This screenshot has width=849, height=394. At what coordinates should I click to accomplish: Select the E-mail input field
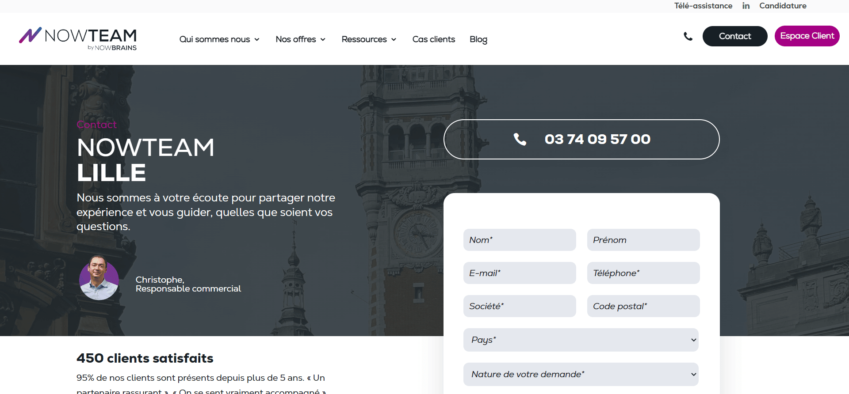click(519, 273)
